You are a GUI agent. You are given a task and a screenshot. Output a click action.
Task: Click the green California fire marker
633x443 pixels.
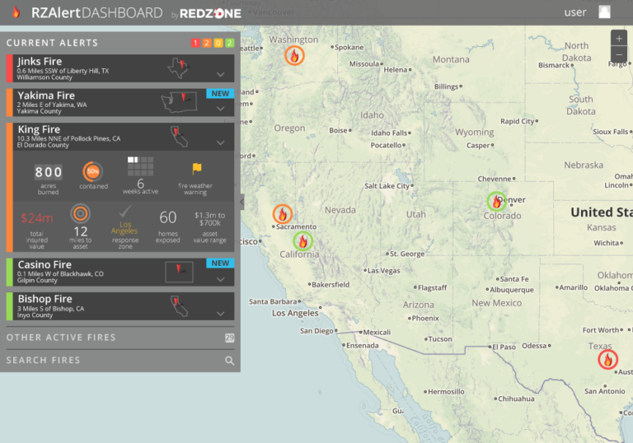303,241
